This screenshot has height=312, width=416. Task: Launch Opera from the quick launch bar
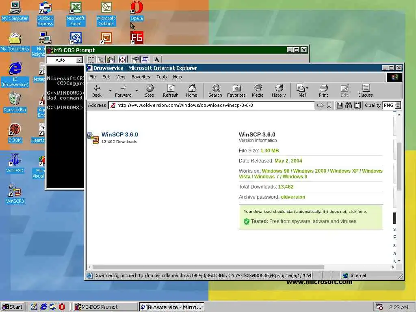62,307
